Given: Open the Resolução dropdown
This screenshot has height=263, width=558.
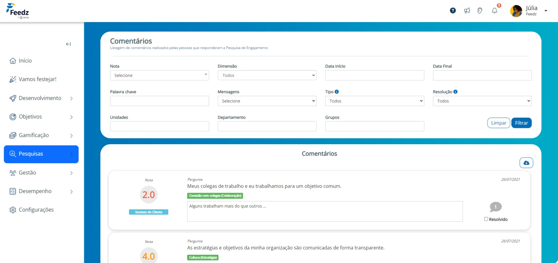Looking at the screenshot, I should tap(482, 101).
